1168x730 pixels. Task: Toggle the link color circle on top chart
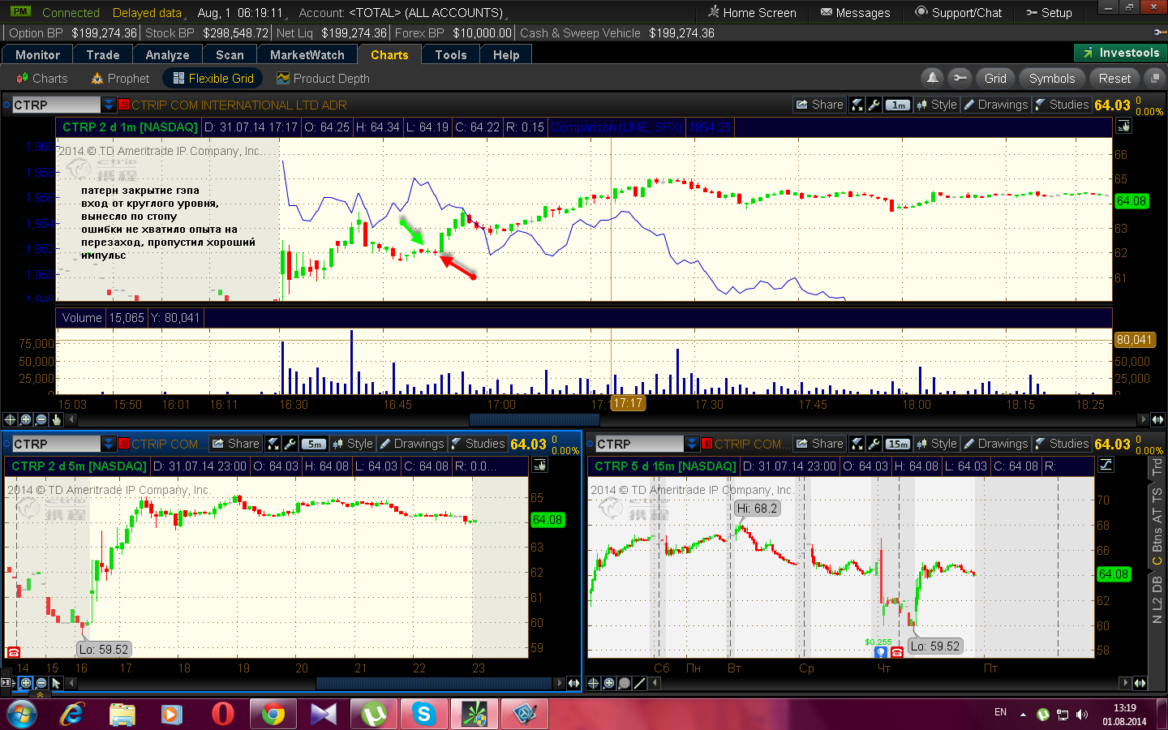click(6, 105)
